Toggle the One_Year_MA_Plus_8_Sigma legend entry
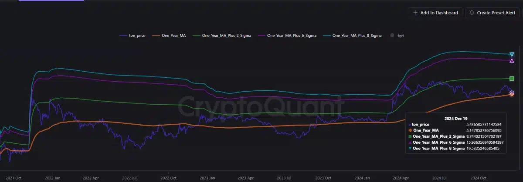Screen dimensions: 523x182 357,36
